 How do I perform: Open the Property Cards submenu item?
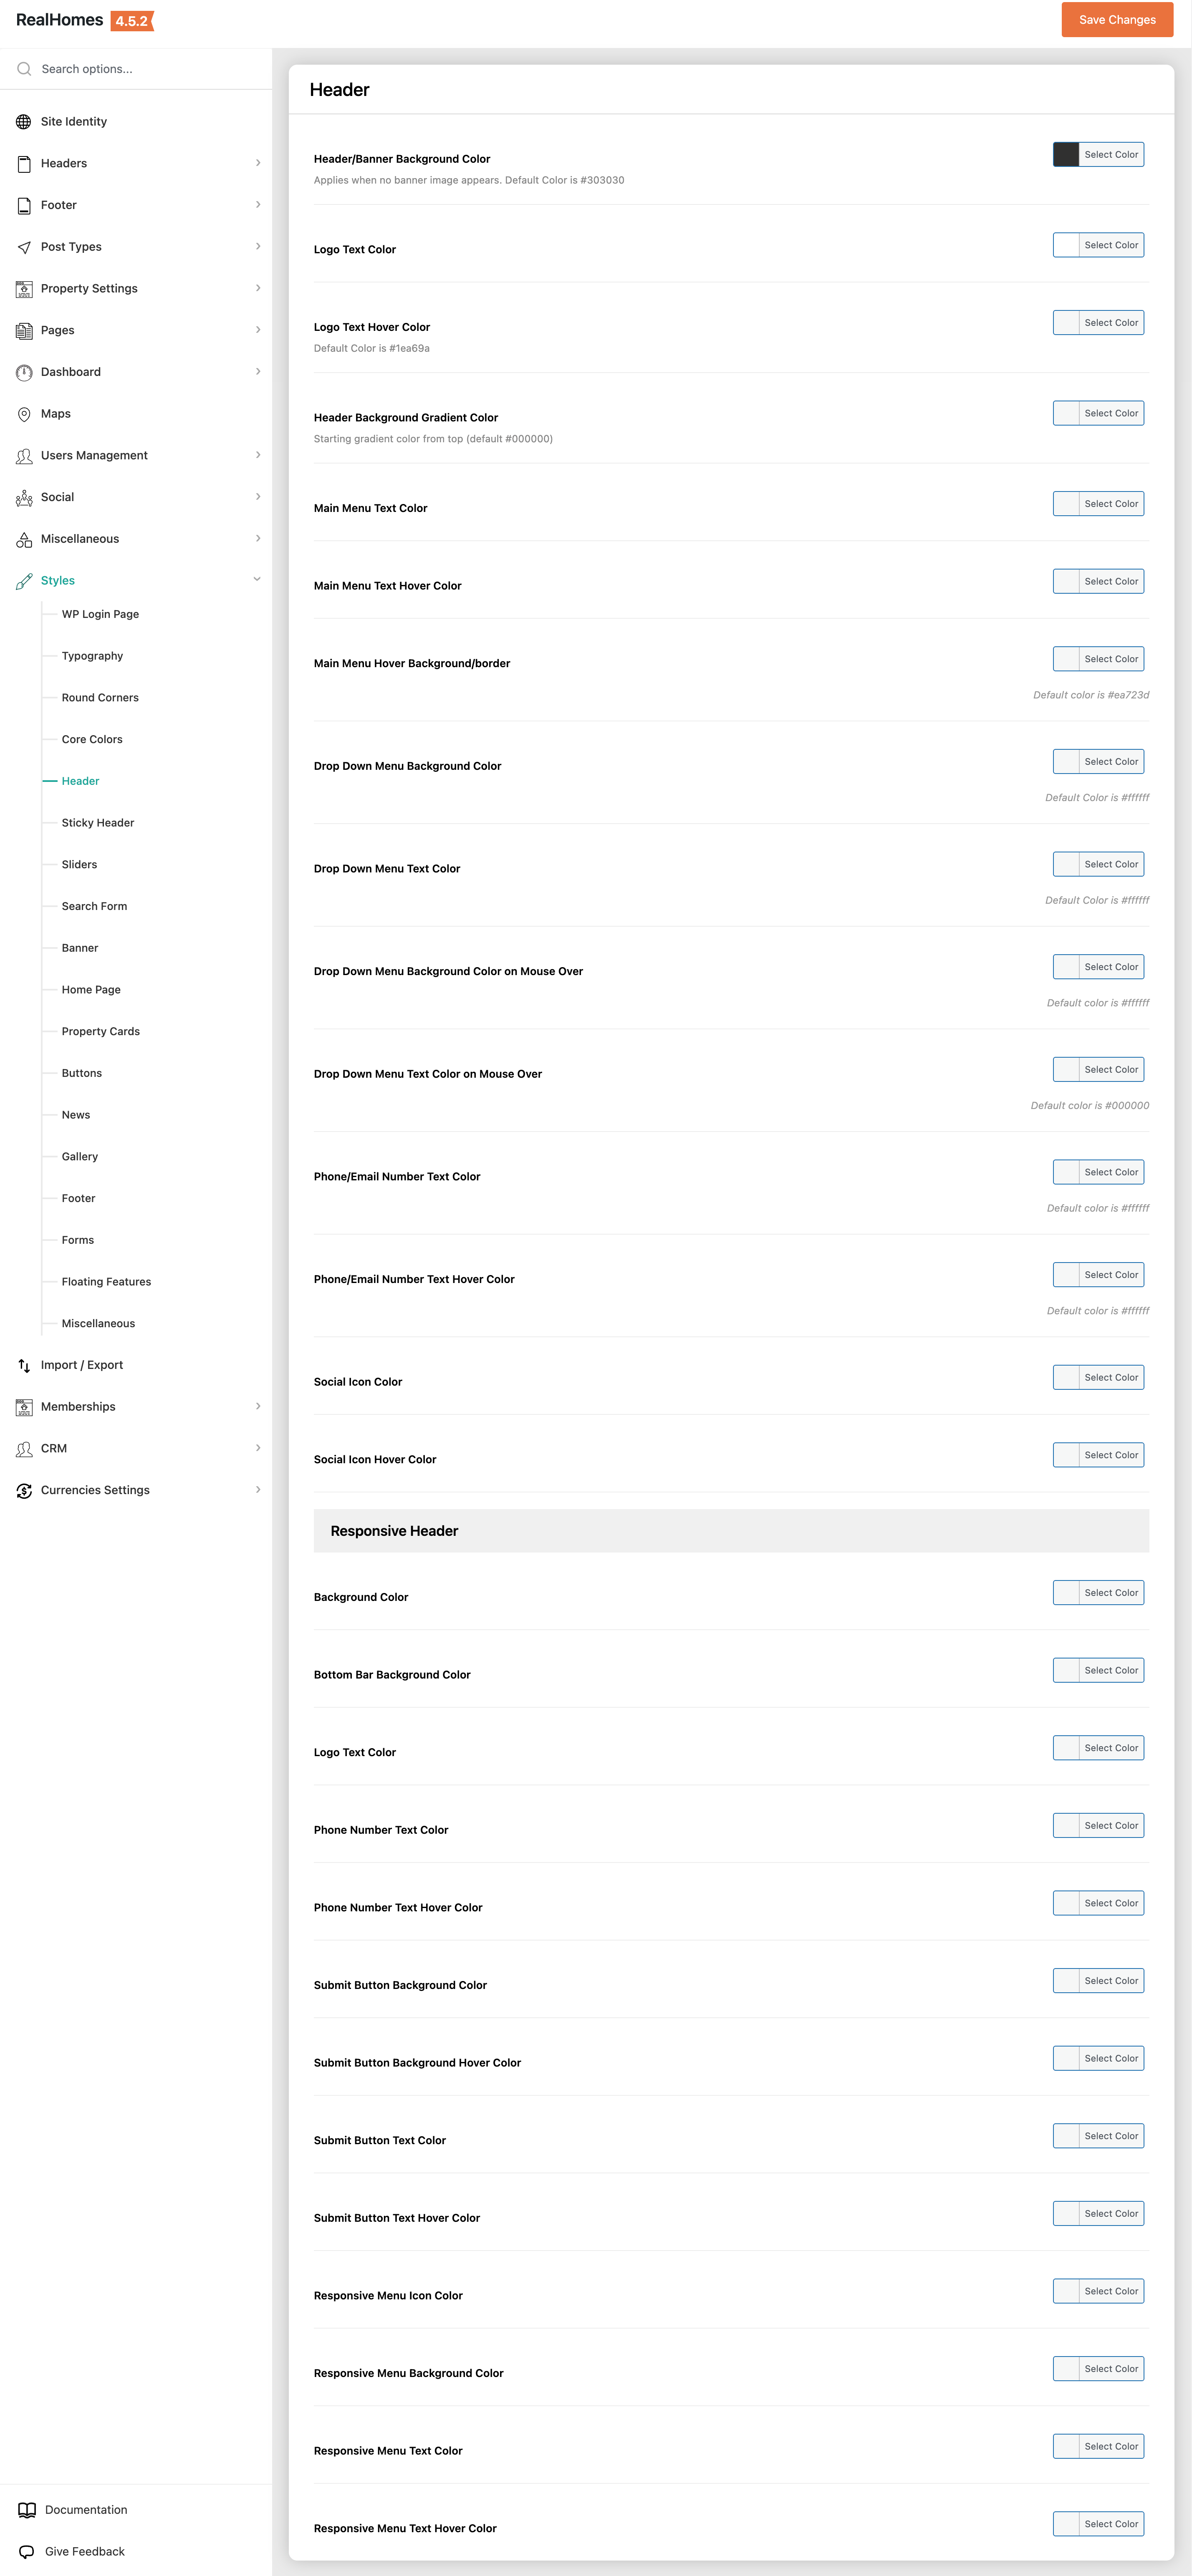101,1032
